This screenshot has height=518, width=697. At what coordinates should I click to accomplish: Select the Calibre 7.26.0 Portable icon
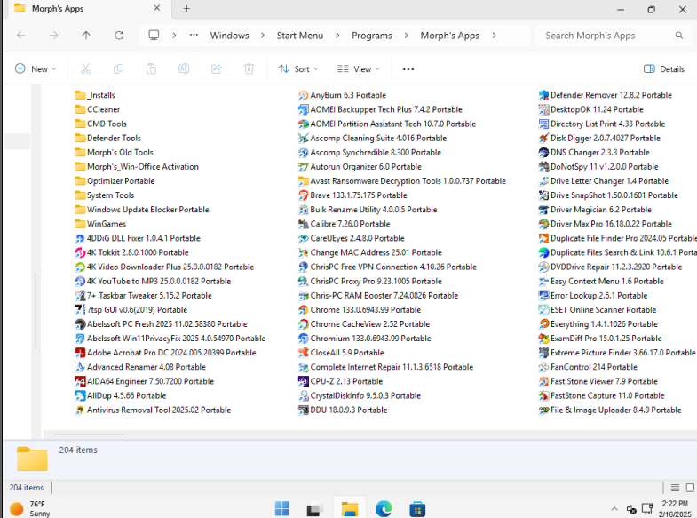click(x=303, y=224)
